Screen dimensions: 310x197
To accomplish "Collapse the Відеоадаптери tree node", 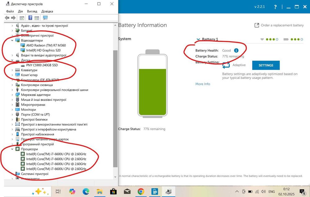I will point(12,41).
